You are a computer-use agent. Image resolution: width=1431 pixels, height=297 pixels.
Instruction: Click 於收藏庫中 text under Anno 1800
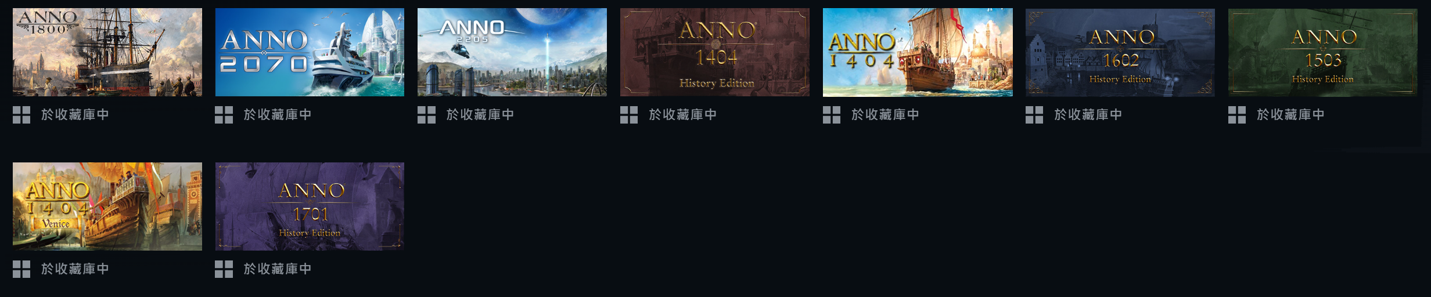pyautogui.click(x=75, y=115)
